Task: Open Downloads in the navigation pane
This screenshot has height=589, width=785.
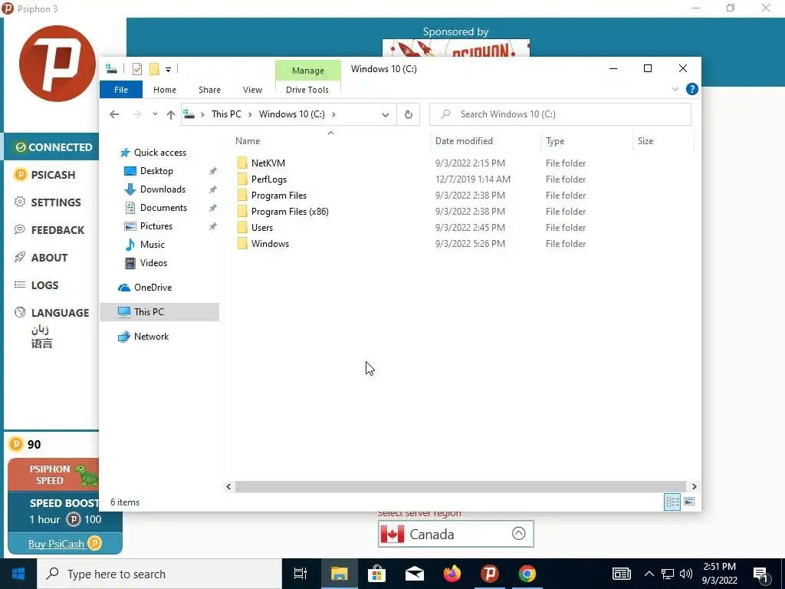Action: [163, 189]
